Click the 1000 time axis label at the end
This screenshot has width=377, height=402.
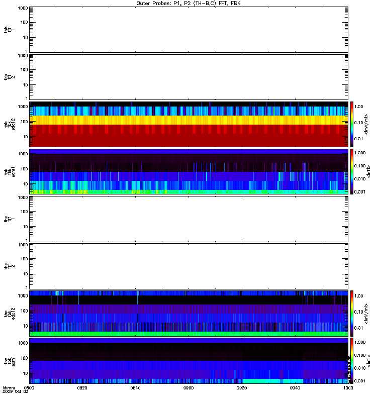[348, 388]
